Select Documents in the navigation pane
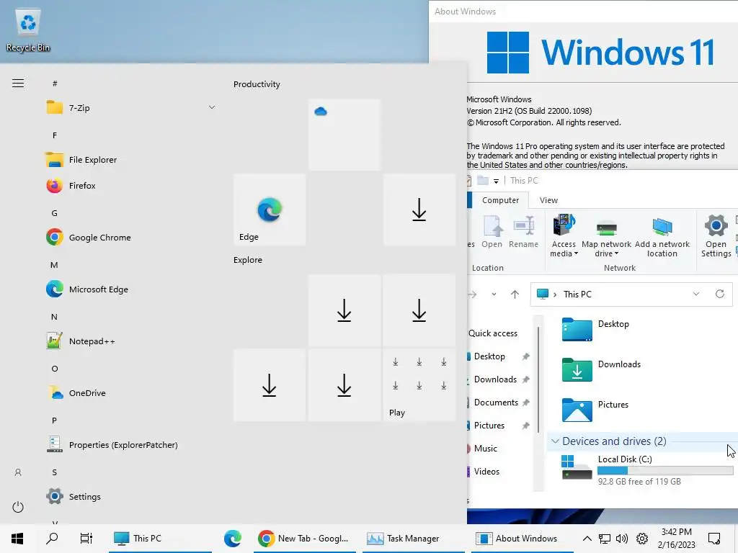 click(496, 403)
